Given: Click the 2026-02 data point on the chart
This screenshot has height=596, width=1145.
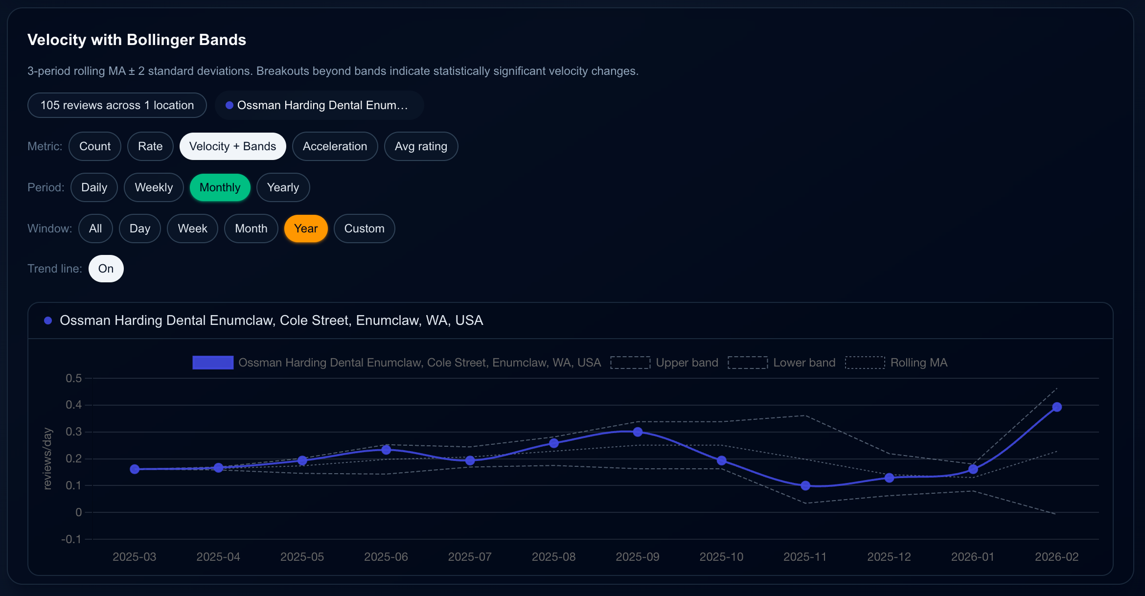Looking at the screenshot, I should pos(1057,406).
